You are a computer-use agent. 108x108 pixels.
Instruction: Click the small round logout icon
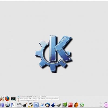pyautogui.click(x=101, y=106)
